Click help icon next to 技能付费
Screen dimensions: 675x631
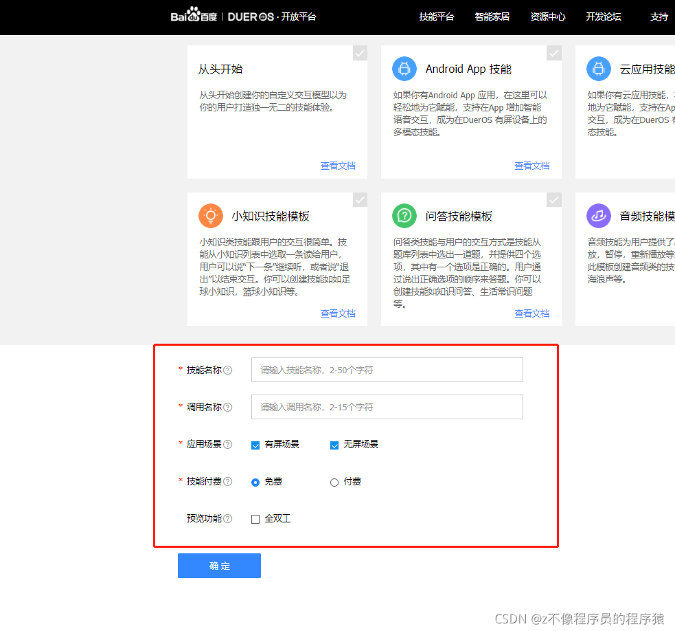tap(228, 481)
